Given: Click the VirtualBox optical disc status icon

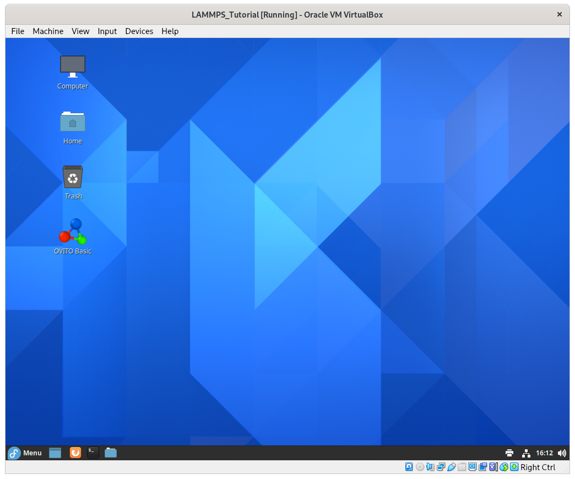Looking at the screenshot, I should point(420,466).
